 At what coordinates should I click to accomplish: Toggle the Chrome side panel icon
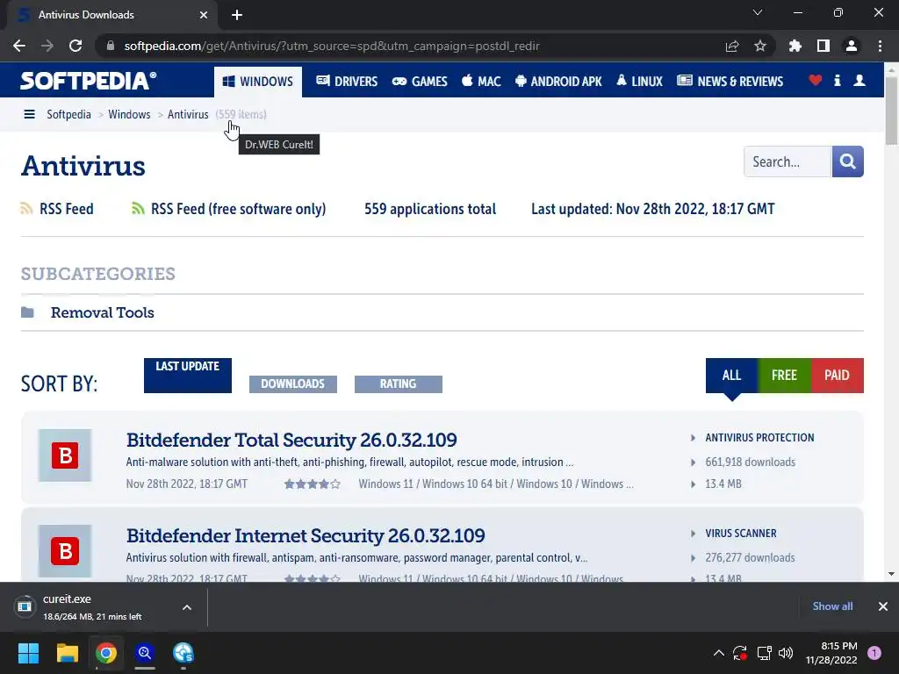[x=823, y=46]
